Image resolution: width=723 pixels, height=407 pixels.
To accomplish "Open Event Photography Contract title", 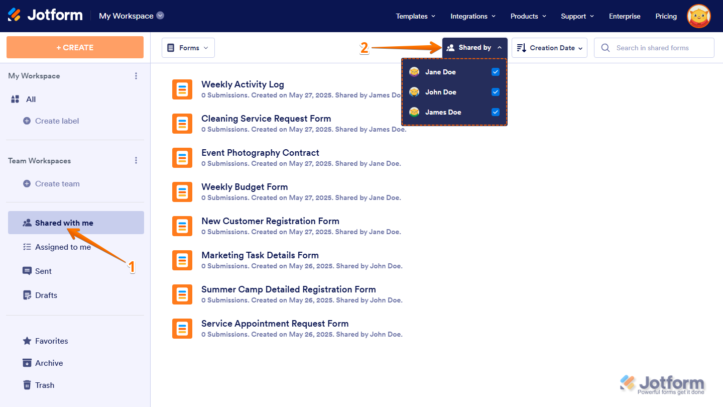I will point(260,153).
